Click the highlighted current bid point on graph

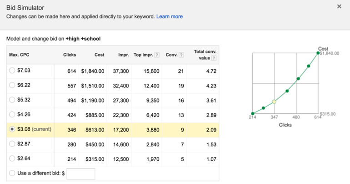tap(274, 102)
